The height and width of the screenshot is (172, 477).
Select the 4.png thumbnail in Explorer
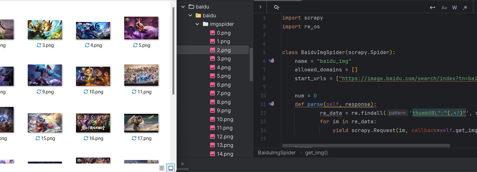(93, 31)
